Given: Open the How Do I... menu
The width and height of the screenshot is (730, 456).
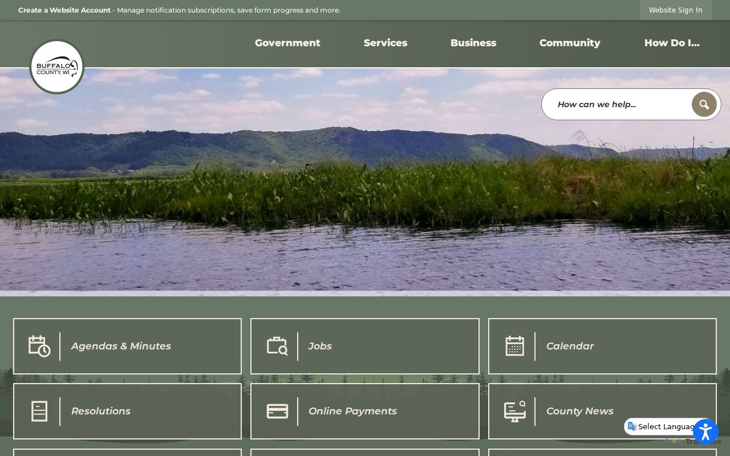Looking at the screenshot, I should coord(672,43).
